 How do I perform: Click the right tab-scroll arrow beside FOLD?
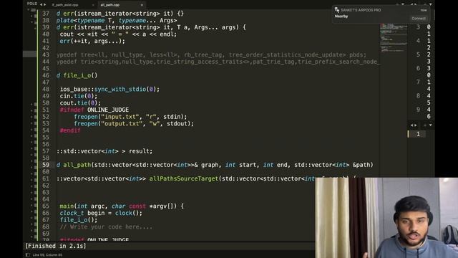[x=44, y=4]
